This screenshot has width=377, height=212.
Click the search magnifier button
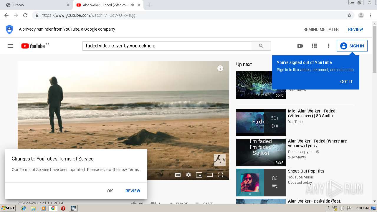click(x=261, y=46)
